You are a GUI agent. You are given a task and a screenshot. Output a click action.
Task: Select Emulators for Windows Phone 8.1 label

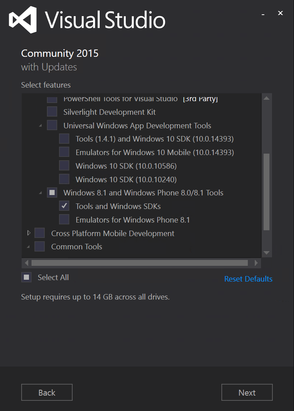coord(133,220)
